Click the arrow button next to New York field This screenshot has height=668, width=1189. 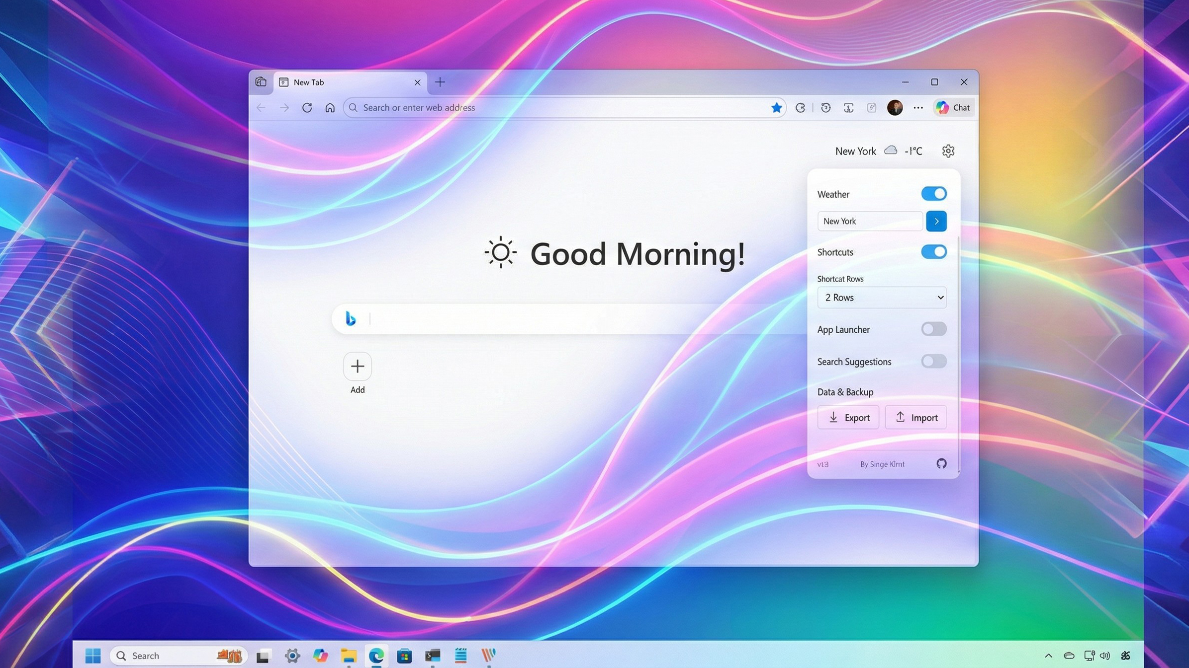(x=936, y=221)
